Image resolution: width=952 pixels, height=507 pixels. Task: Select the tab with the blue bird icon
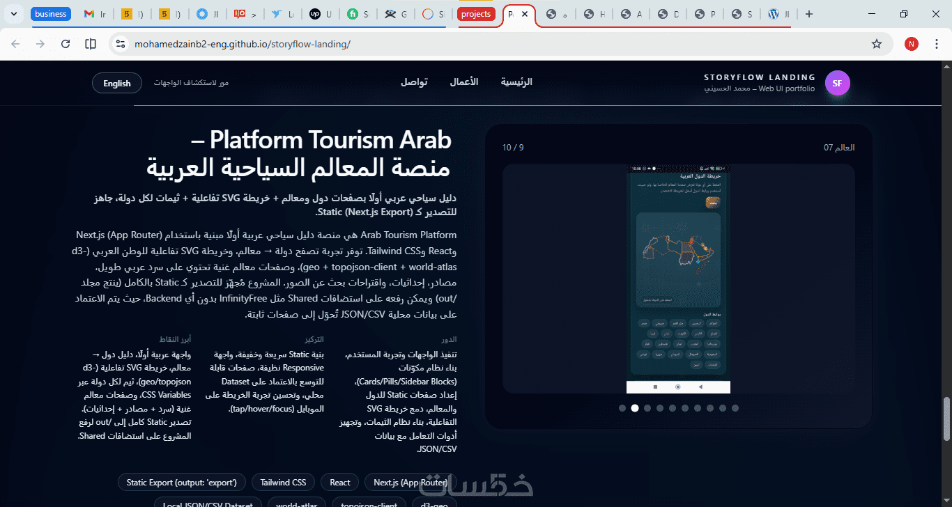[282, 14]
